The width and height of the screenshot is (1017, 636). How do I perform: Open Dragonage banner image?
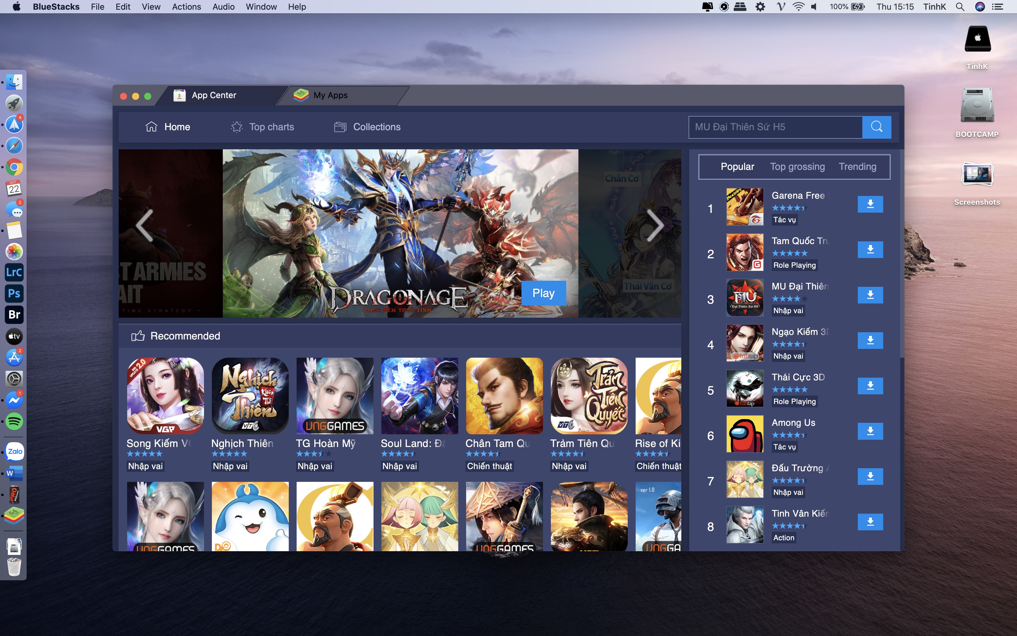[x=400, y=234]
